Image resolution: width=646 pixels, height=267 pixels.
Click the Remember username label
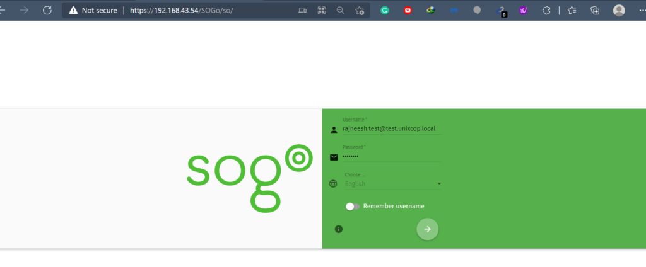tap(394, 206)
